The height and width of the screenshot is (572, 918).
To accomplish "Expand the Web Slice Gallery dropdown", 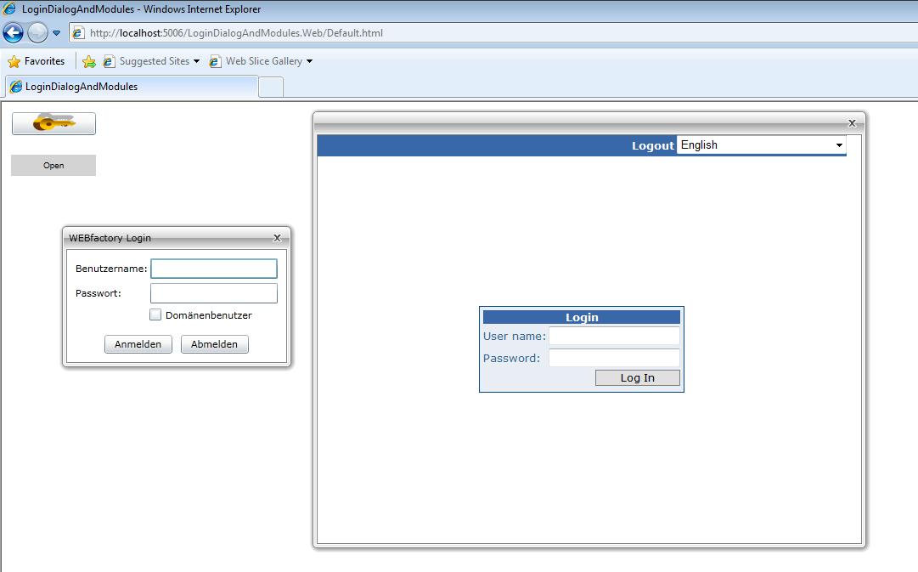I will (309, 61).
